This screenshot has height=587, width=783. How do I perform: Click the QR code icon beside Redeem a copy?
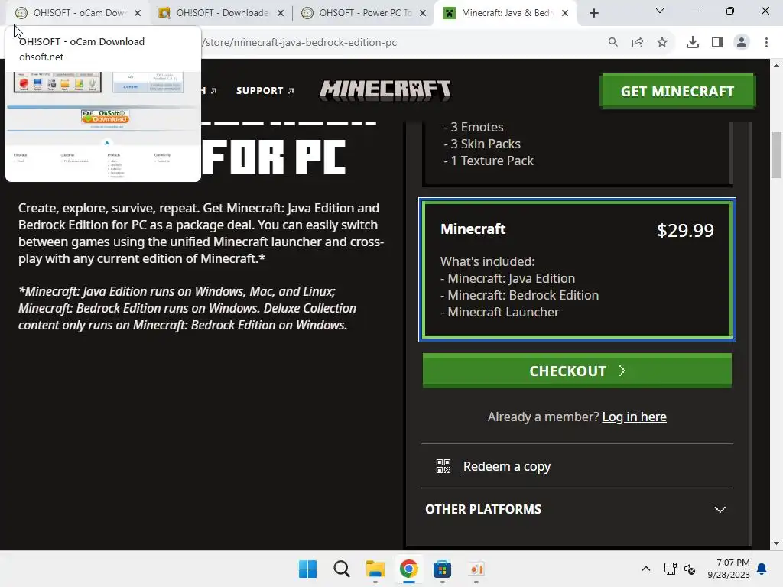click(x=443, y=466)
